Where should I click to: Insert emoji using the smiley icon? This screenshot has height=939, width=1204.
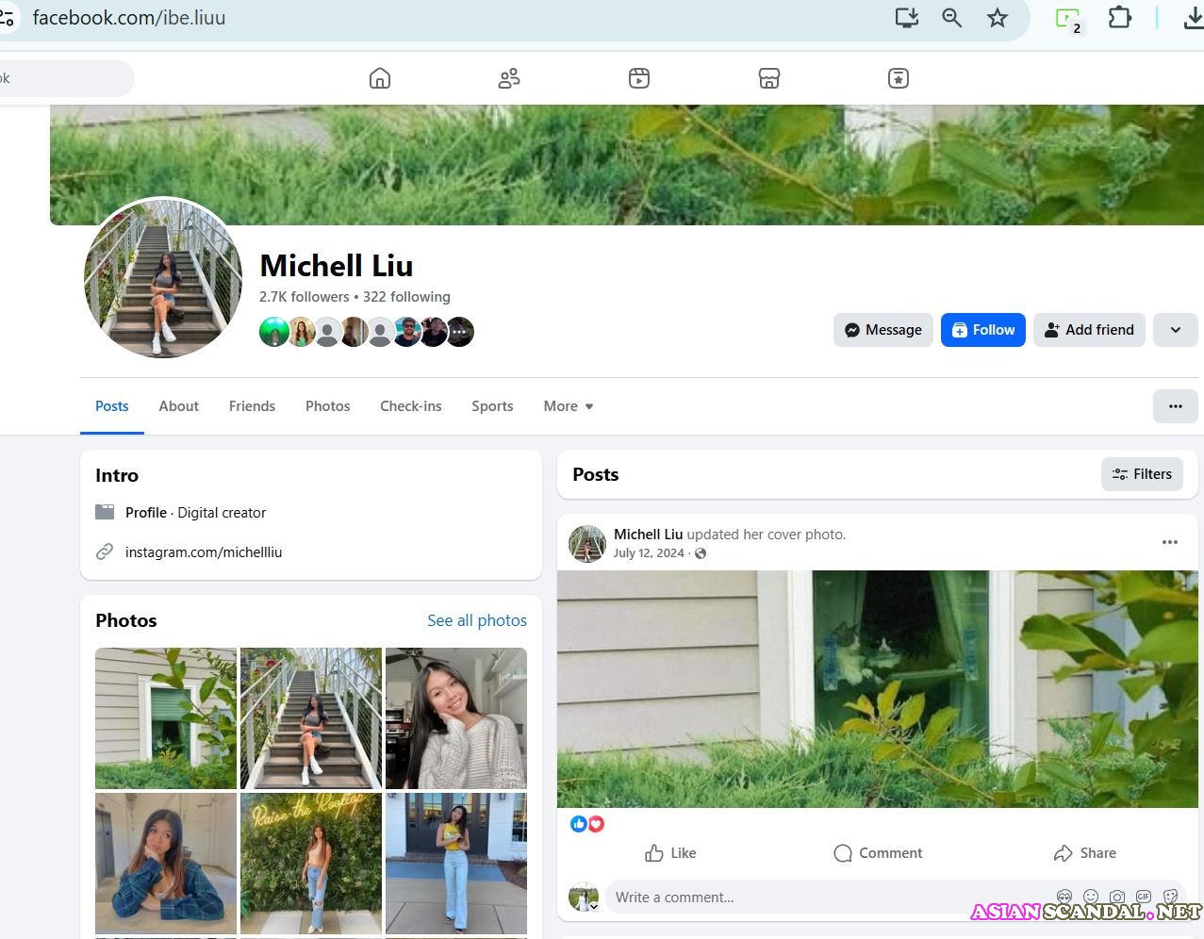1091,897
